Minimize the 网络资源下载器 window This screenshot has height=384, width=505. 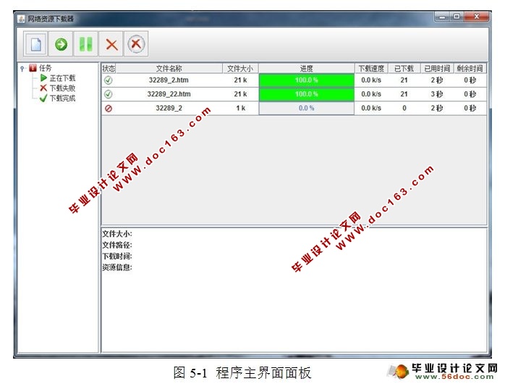point(443,17)
